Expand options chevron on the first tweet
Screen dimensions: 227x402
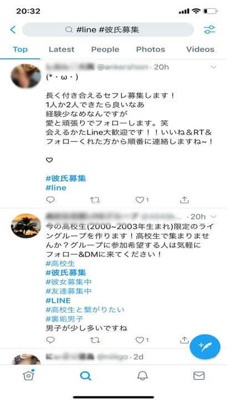(x=213, y=67)
